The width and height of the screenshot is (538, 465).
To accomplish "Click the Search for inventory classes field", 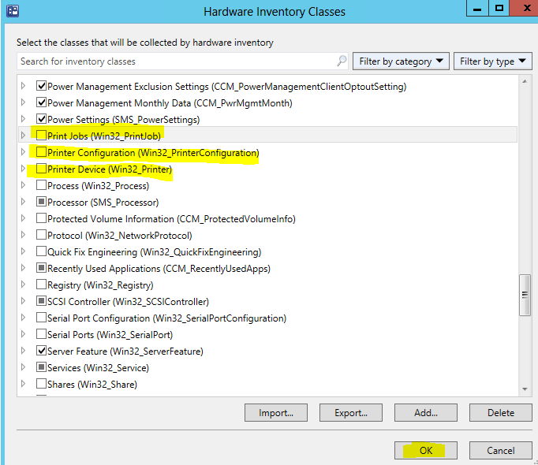I will 174,61.
